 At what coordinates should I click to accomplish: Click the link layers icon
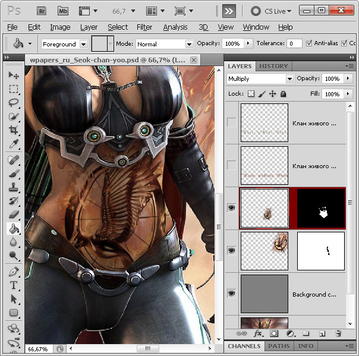click(x=241, y=333)
